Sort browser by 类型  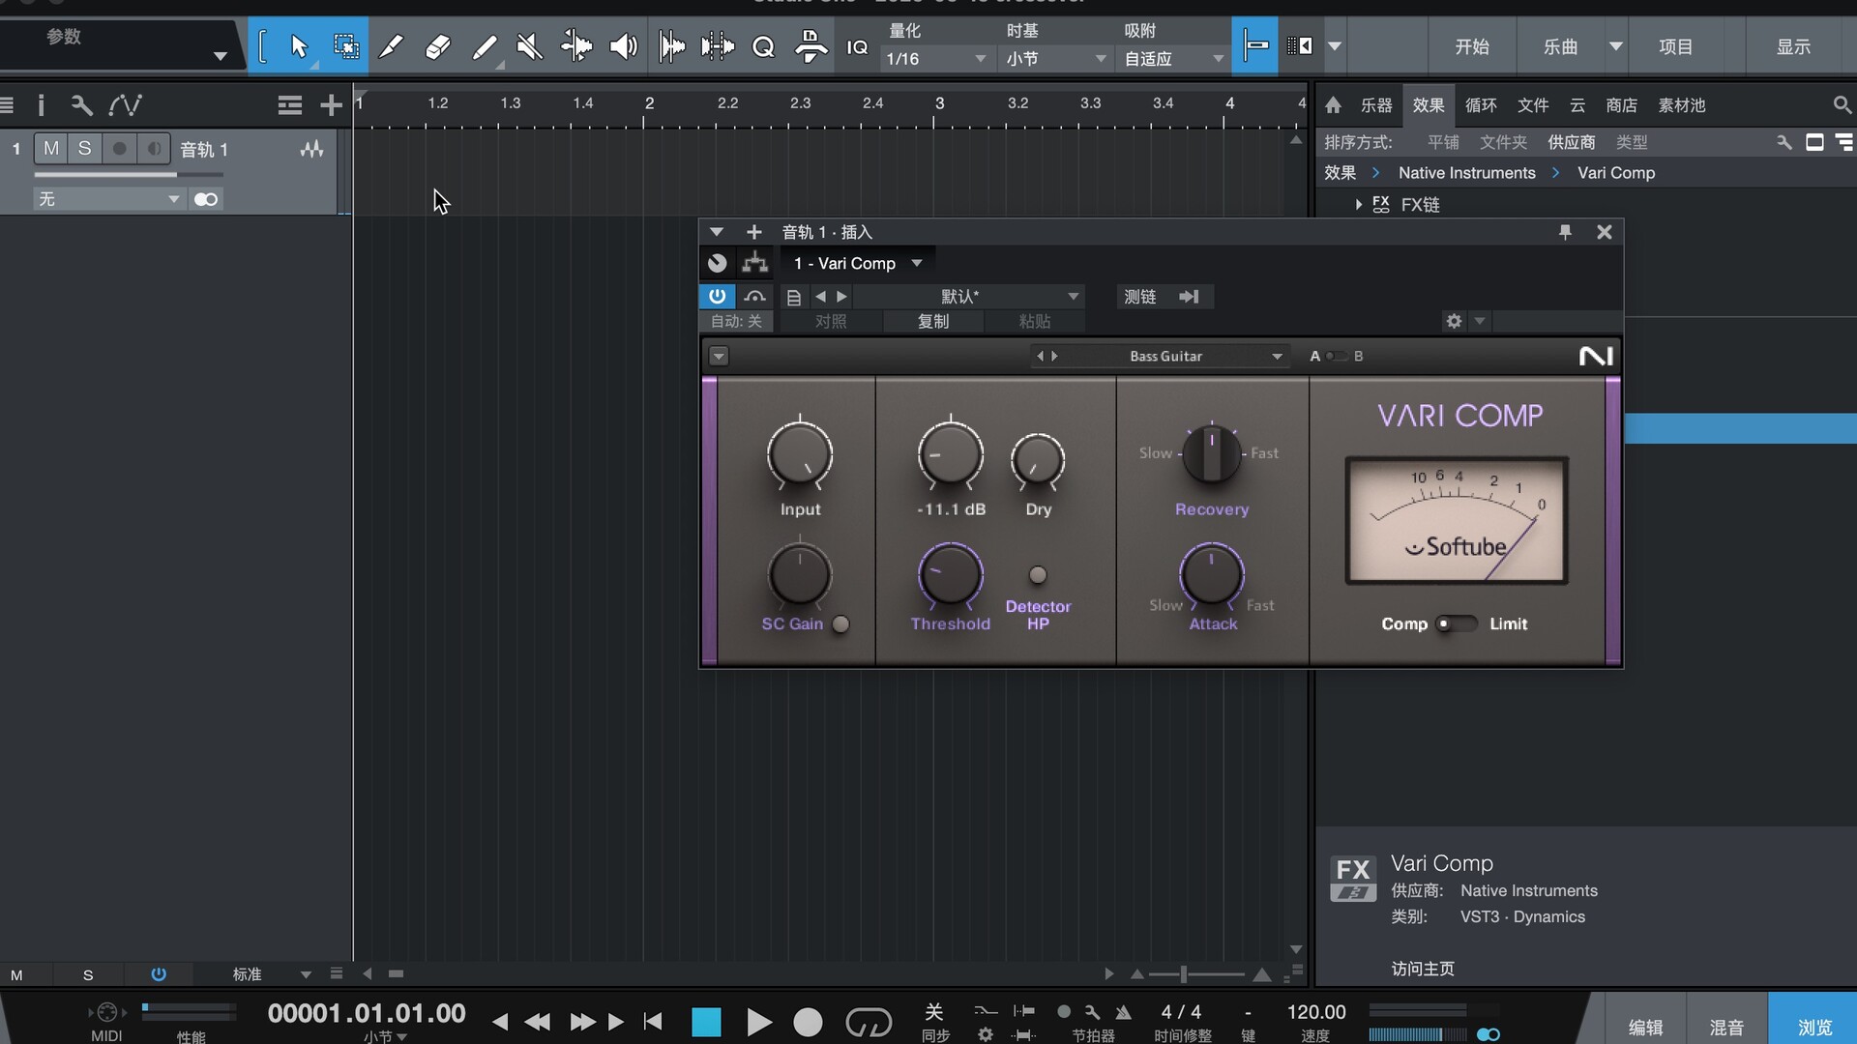(1632, 142)
